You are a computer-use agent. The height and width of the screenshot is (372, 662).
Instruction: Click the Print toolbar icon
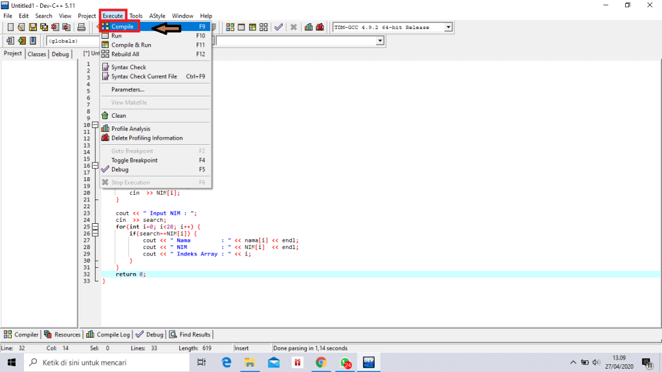pos(82,27)
